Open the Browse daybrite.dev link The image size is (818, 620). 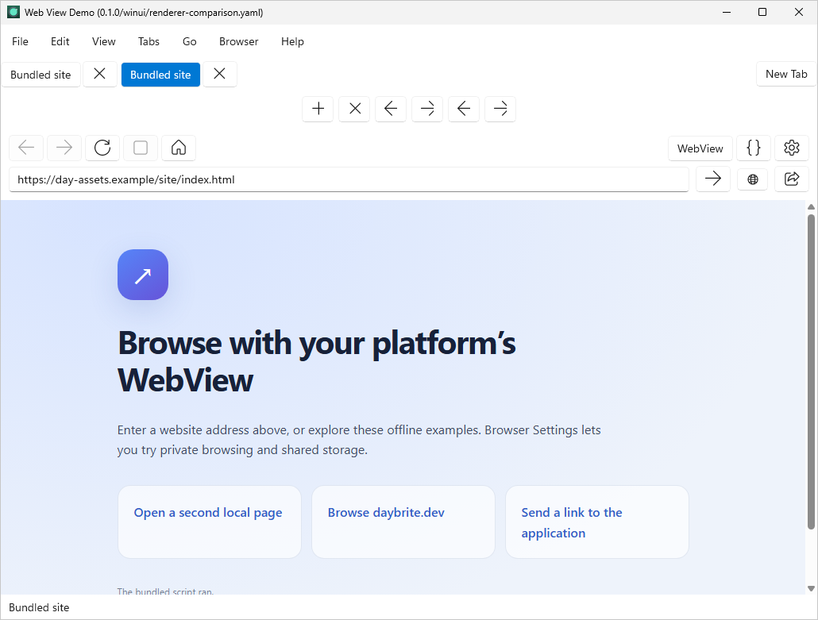coord(386,513)
